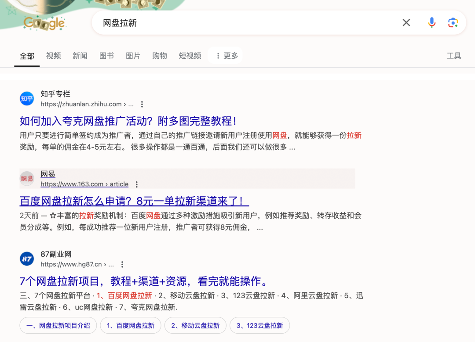Open the 如何加入夸克网盘推广活动 result
Viewport: 475px width, 342px height.
(128, 121)
